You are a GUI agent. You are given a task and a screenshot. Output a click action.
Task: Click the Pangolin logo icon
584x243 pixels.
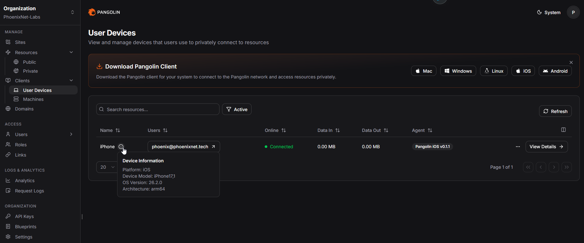click(92, 12)
